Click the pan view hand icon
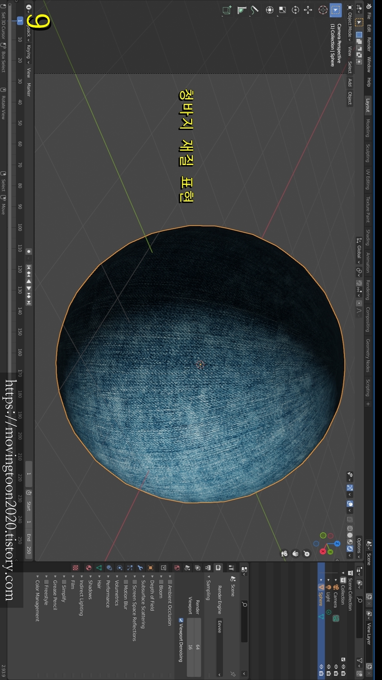The image size is (382, 680). point(295,554)
